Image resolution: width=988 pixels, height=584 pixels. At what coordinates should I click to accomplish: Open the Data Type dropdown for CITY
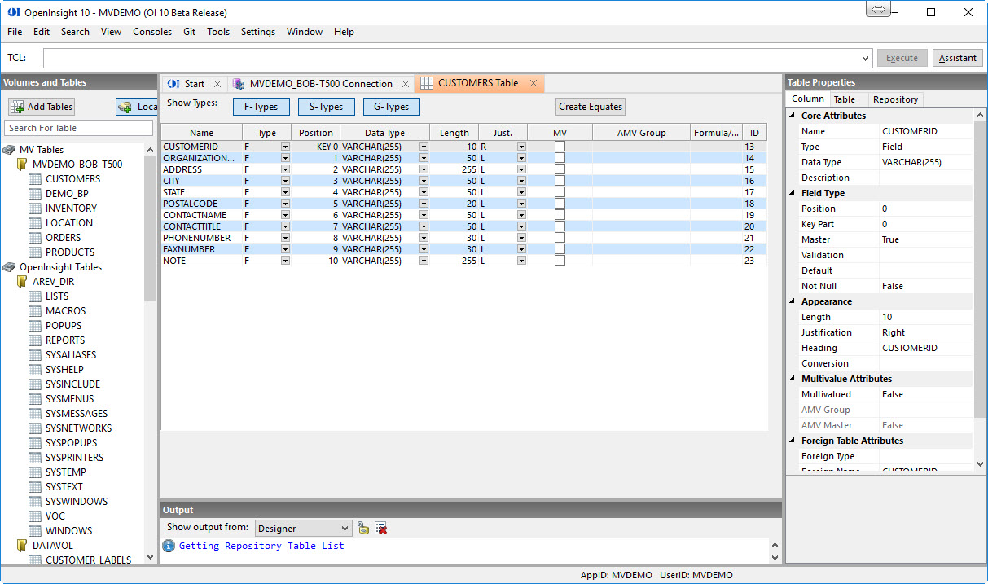click(424, 181)
